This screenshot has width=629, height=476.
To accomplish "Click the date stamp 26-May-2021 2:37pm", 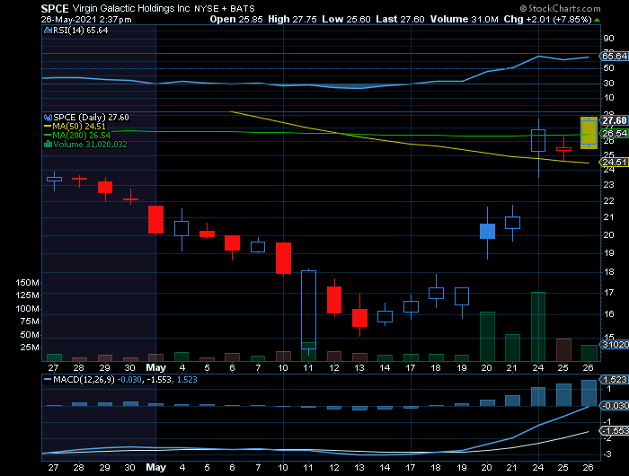I will tap(86, 19).
